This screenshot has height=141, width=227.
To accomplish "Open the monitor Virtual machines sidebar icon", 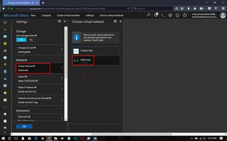I will (x=5, y=86).
